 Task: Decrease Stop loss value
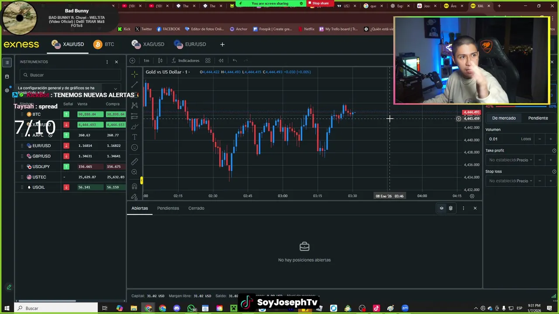pyautogui.click(x=539, y=181)
